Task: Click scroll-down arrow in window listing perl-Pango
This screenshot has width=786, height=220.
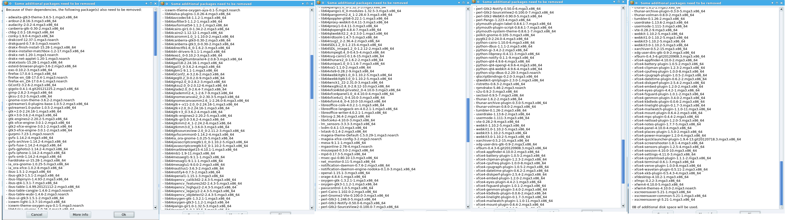Action: (x=623, y=206)
